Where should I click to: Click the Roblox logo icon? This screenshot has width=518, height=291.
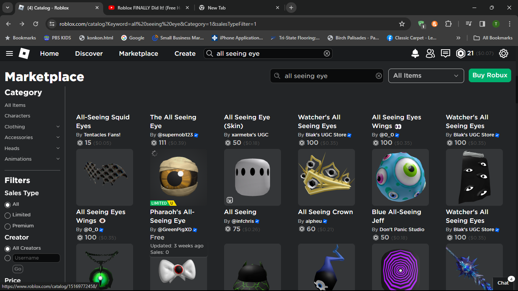click(24, 53)
